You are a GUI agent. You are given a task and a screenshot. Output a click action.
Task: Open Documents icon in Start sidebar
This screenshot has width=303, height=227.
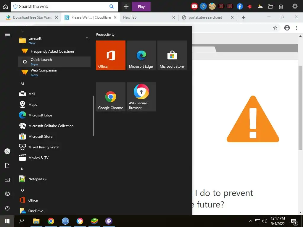tap(7, 166)
